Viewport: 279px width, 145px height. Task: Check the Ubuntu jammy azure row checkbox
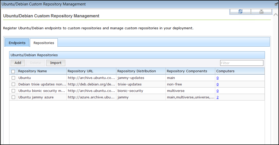[x=13, y=97]
